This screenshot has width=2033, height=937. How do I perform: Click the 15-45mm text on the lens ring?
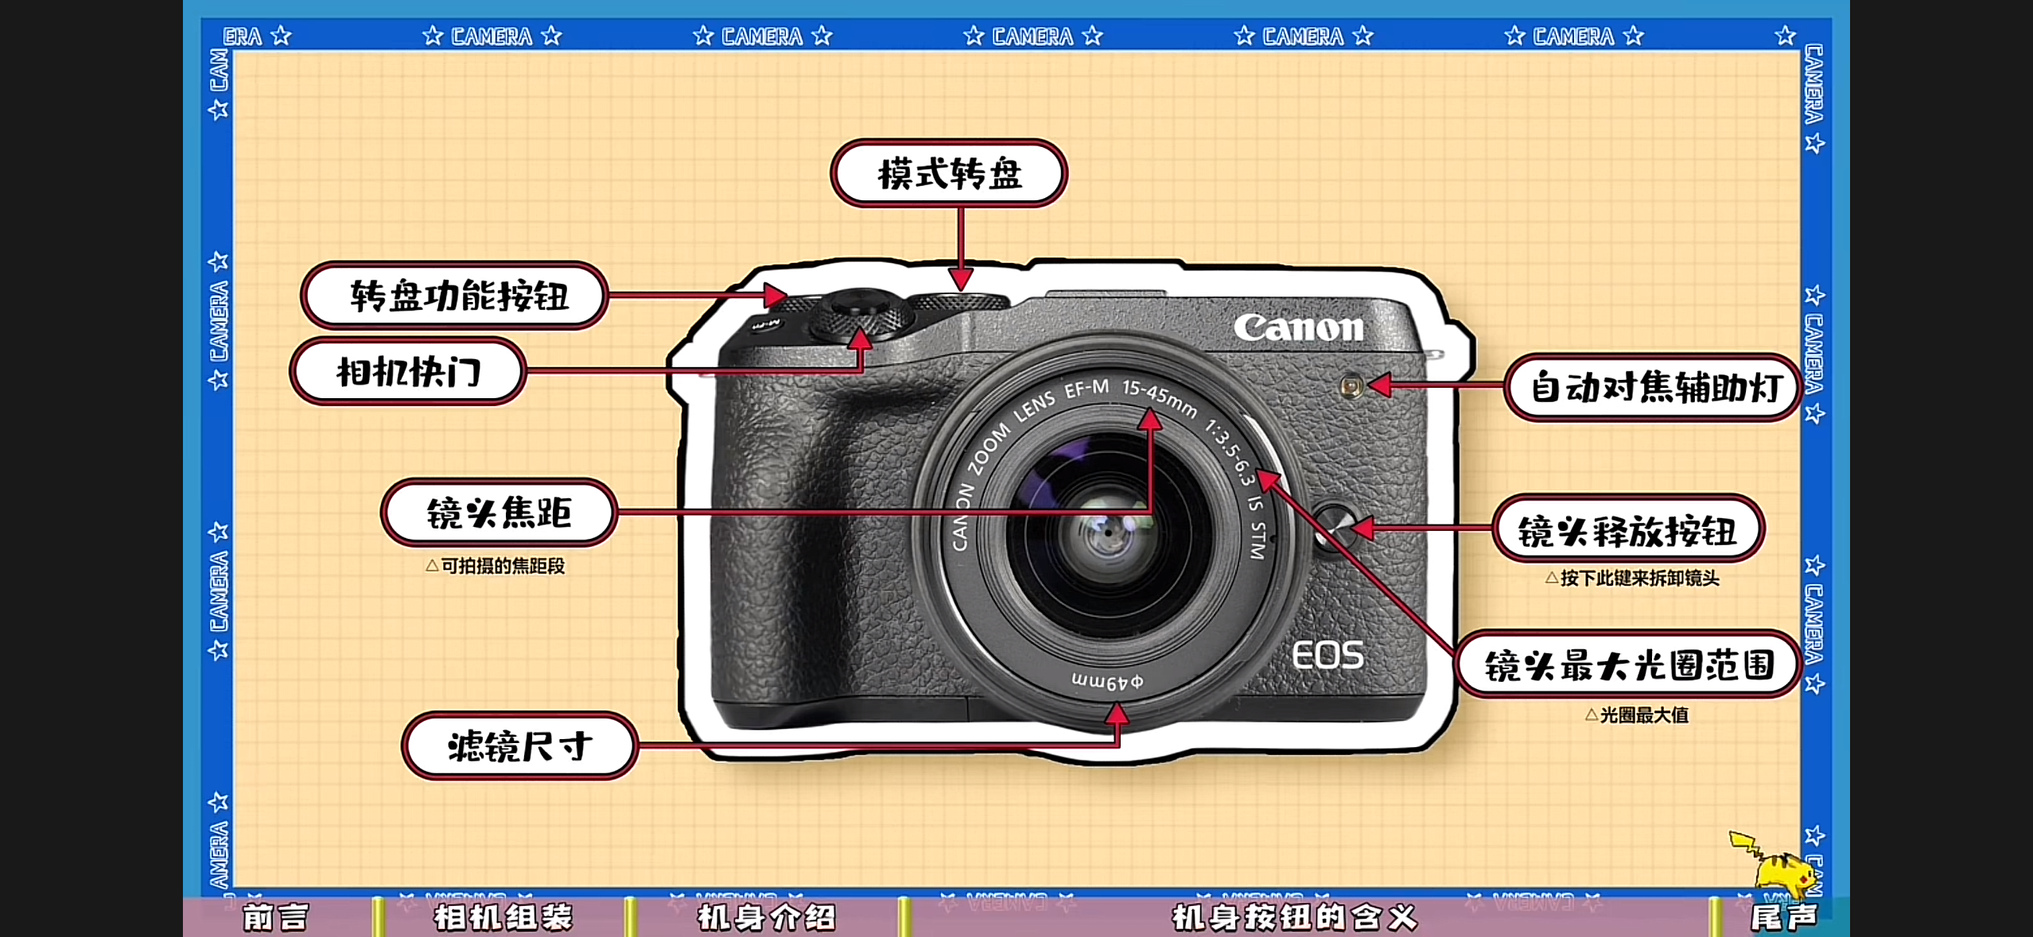(x=1159, y=397)
